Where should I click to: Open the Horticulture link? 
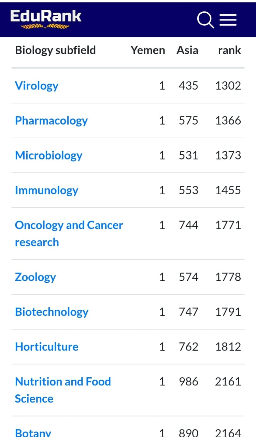coord(47,347)
